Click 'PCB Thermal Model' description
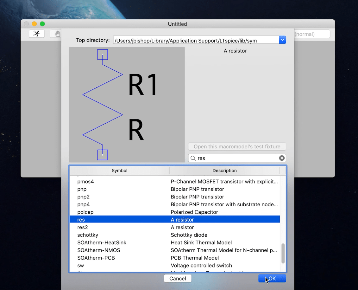The height and width of the screenshot is (290, 358). [195, 258]
